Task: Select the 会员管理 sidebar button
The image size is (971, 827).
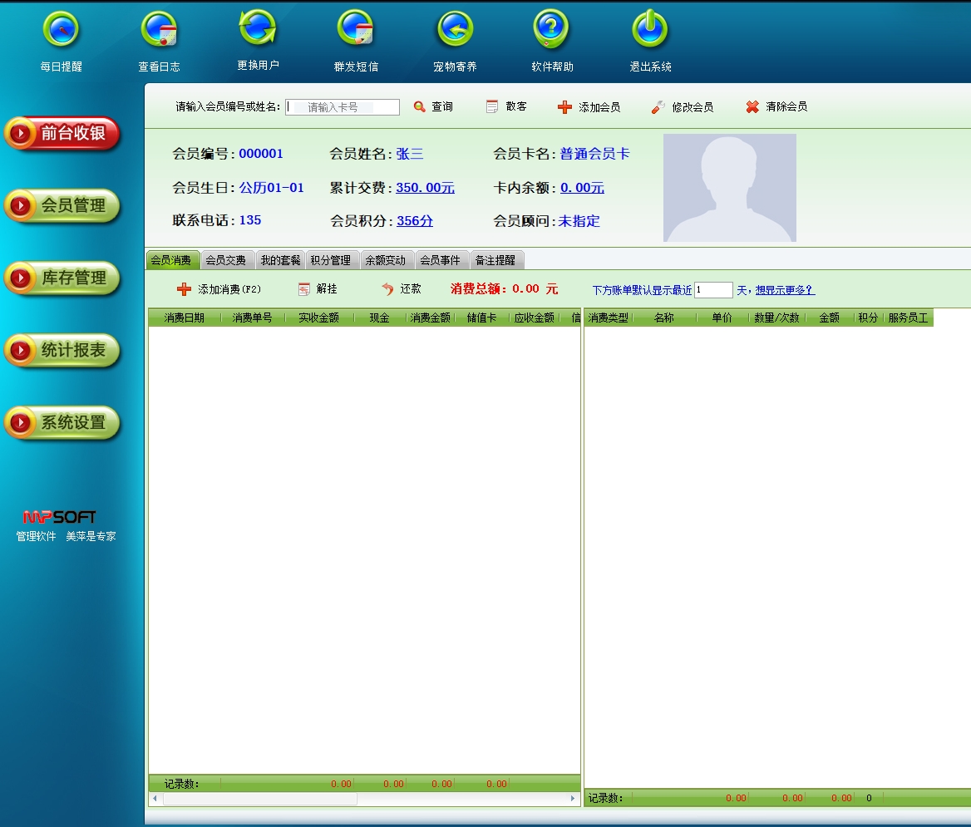Action: coord(62,206)
